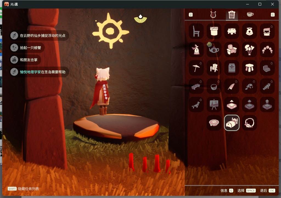Pick the dimmed platform with tall stacked arrow

point(267,105)
